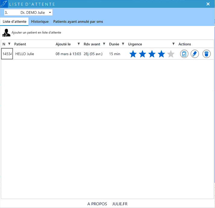215x208 pixels.
Task: Click Ajouter un patient en liste d'attente
Action: [x=36, y=33]
